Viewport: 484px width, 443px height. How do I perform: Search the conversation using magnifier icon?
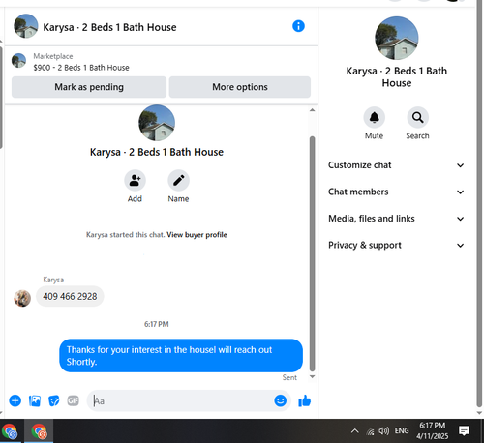pos(417,118)
